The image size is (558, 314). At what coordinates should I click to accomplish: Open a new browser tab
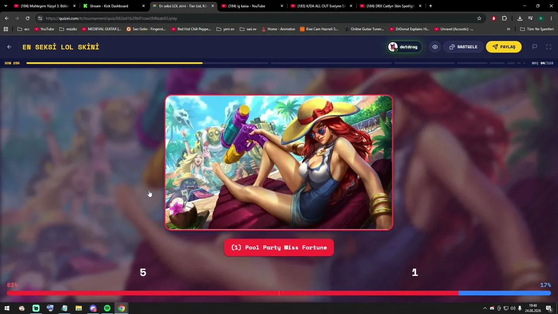click(431, 6)
